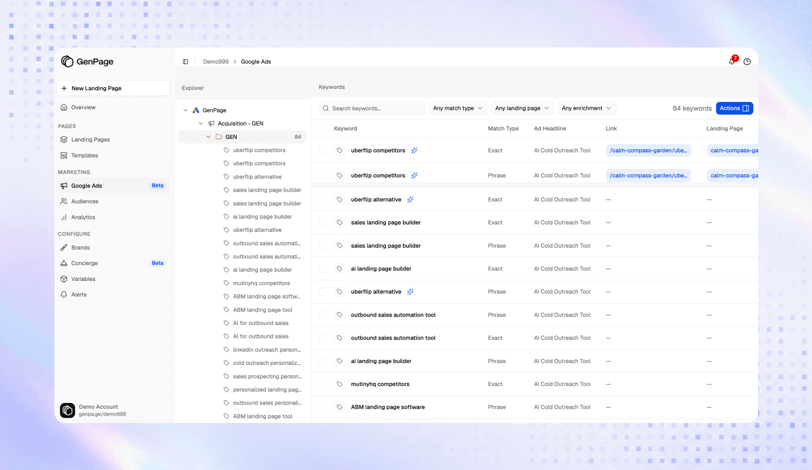Click the Audiences people icon
Screen dimensions: 812x470
coord(64,201)
